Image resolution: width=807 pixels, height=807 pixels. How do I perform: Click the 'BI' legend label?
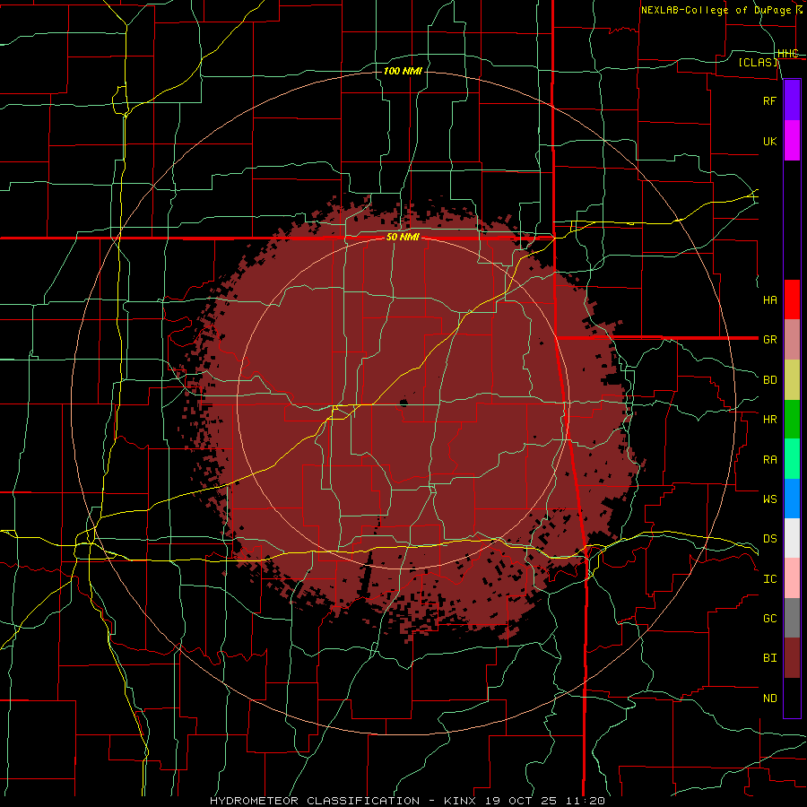(770, 658)
